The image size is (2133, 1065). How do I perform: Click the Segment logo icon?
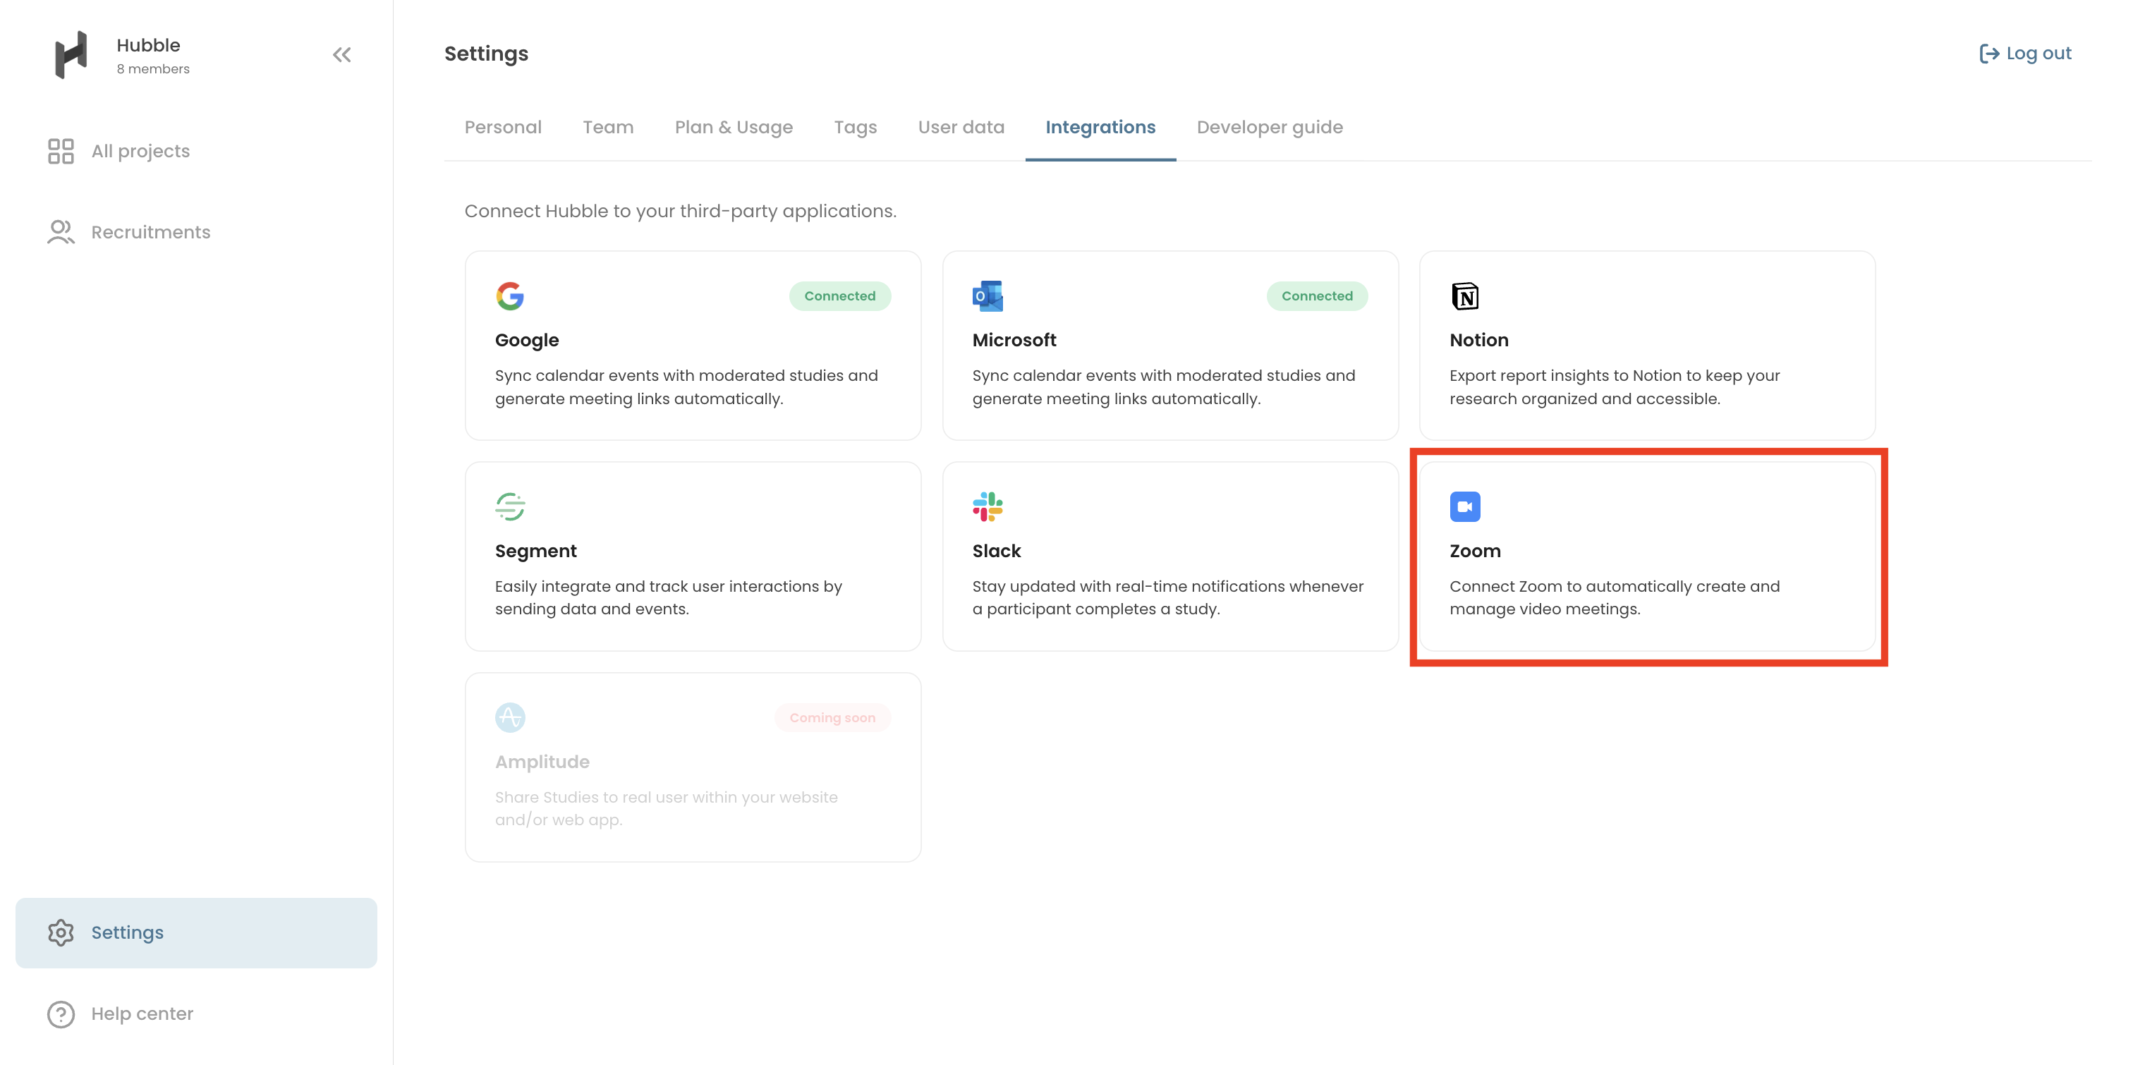tap(510, 507)
